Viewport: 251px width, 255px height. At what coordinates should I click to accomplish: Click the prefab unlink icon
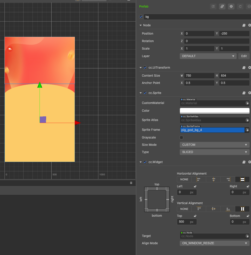pyautogui.click(x=222, y=7)
